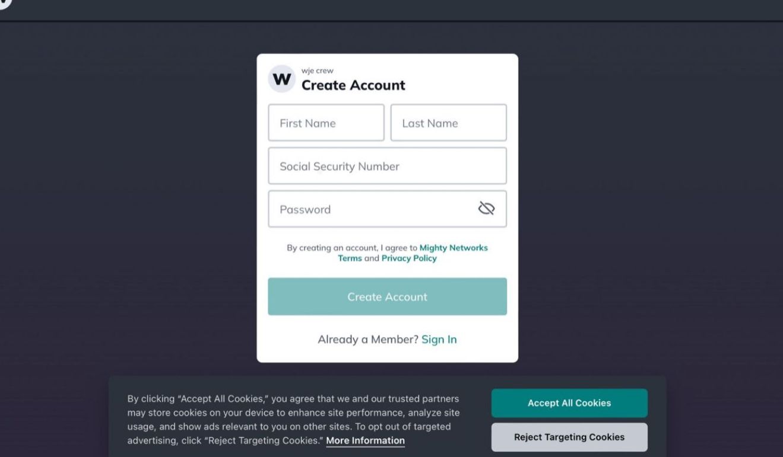The image size is (783, 457).
Task: Choose Reject Targeting Cookies
Action: point(569,437)
